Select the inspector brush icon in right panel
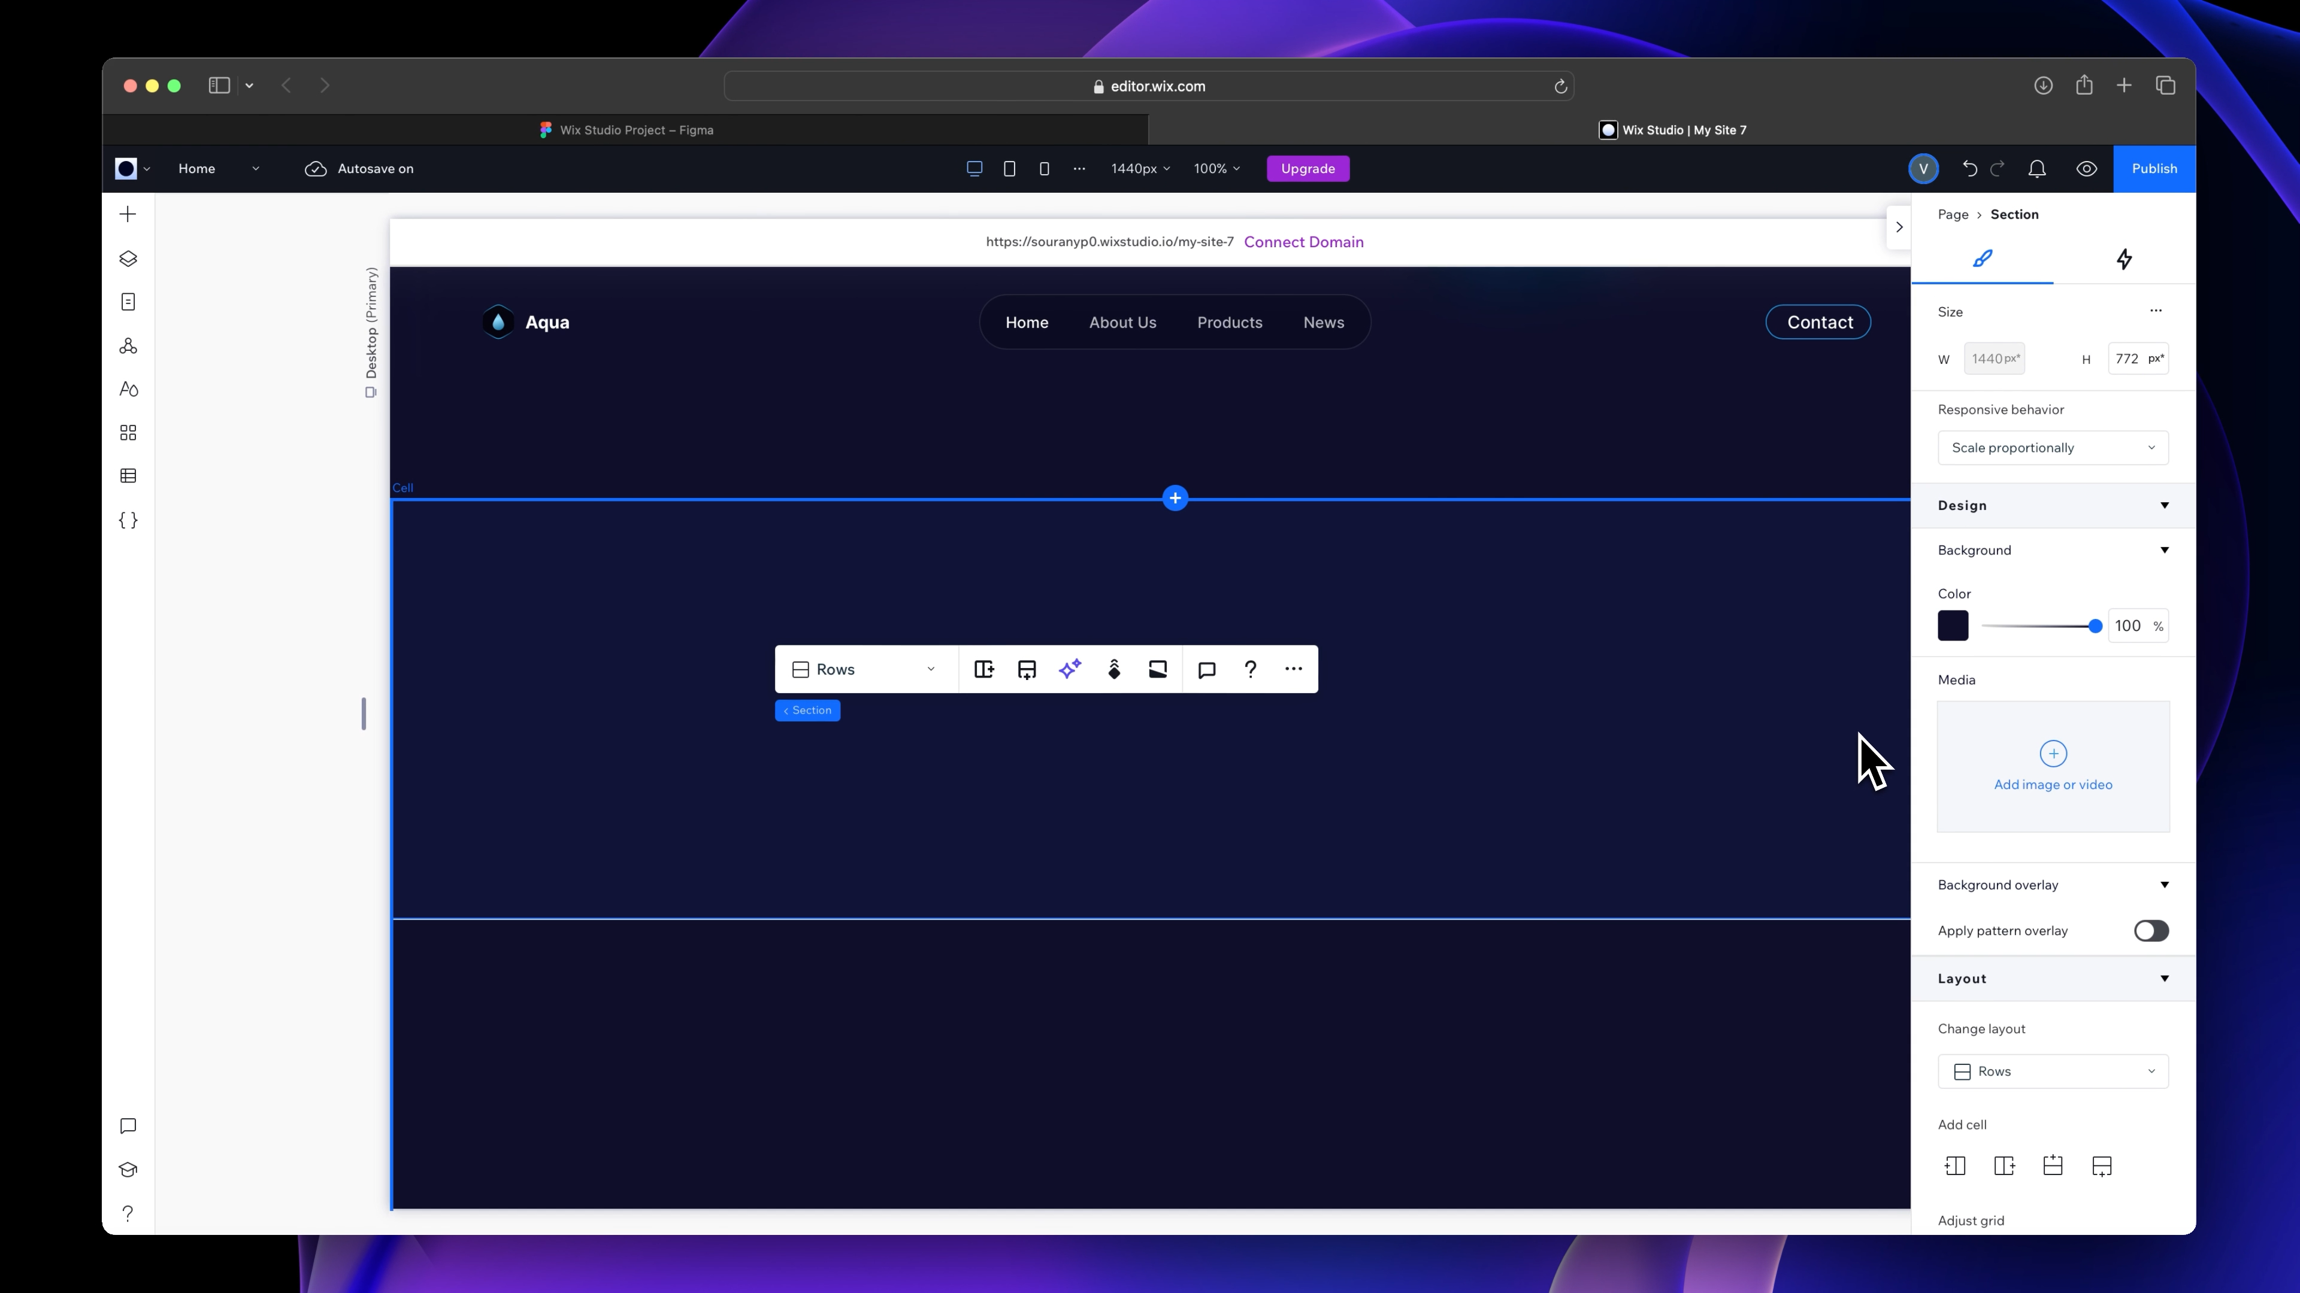 pyautogui.click(x=1982, y=260)
